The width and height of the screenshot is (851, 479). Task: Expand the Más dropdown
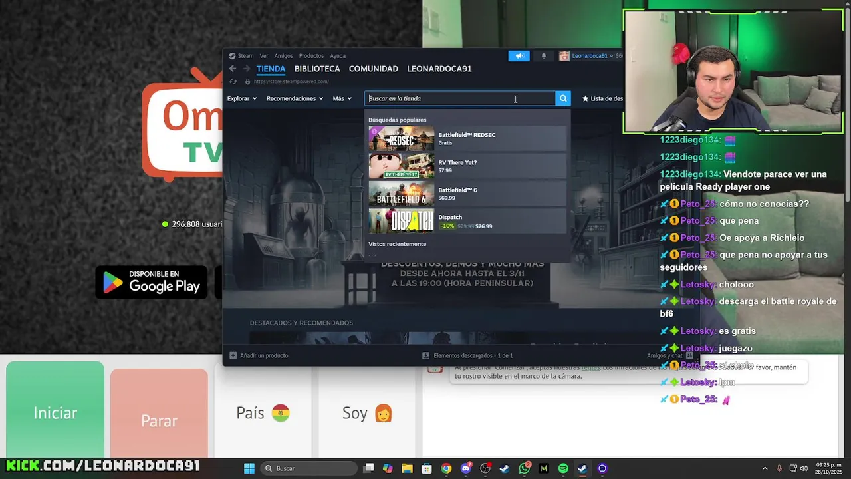342,98
